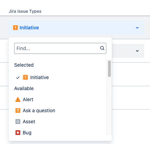Click the dropdown list scrollbar thumb
Image resolution: width=150 pixels, height=144 pixels.
[109, 69]
